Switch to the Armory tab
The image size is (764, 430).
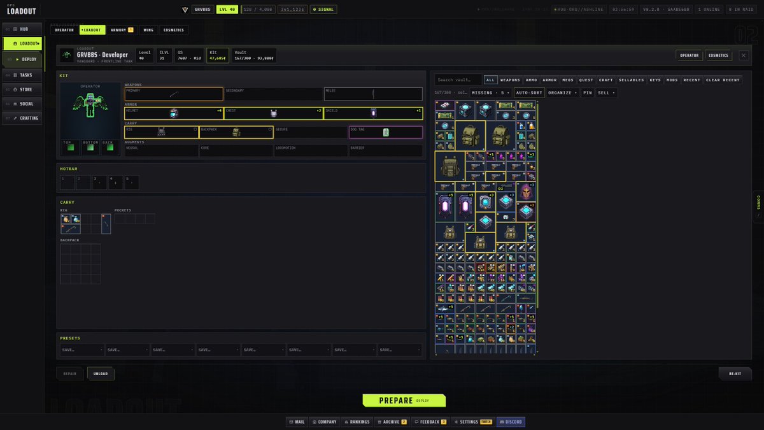(122, 30)
